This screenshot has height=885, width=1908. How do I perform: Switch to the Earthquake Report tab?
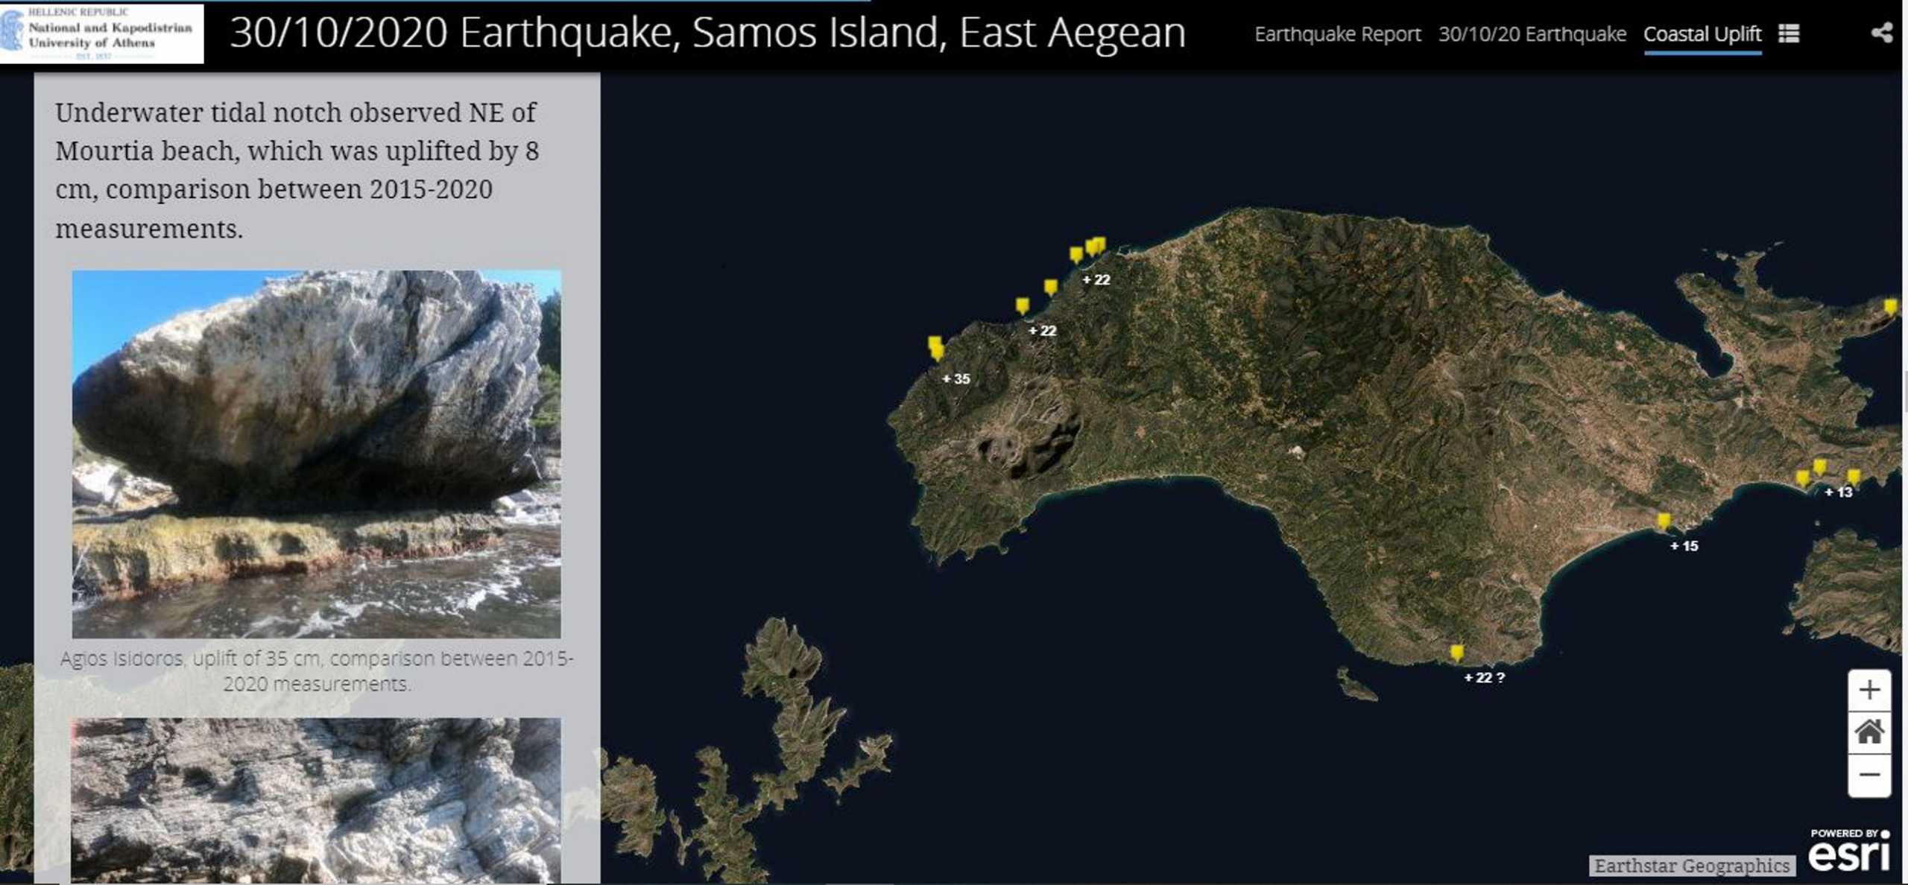tap(1337, 34)
